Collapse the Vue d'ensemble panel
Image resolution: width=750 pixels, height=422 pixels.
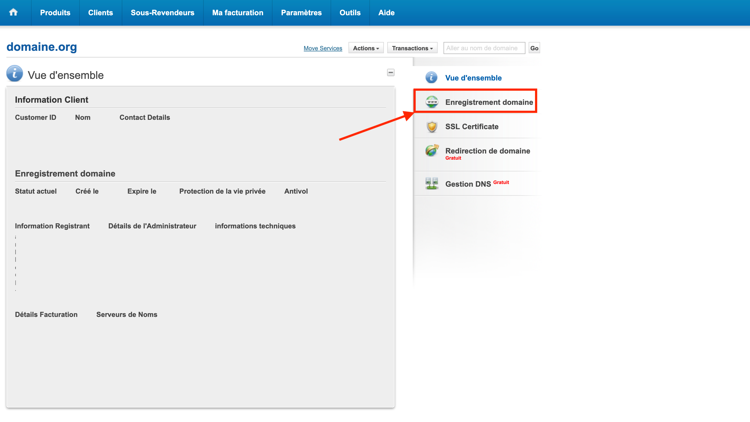click(x=391, y=72)
